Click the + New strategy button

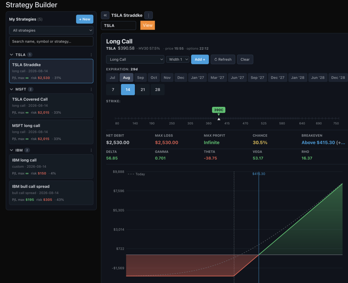point(85,19)
